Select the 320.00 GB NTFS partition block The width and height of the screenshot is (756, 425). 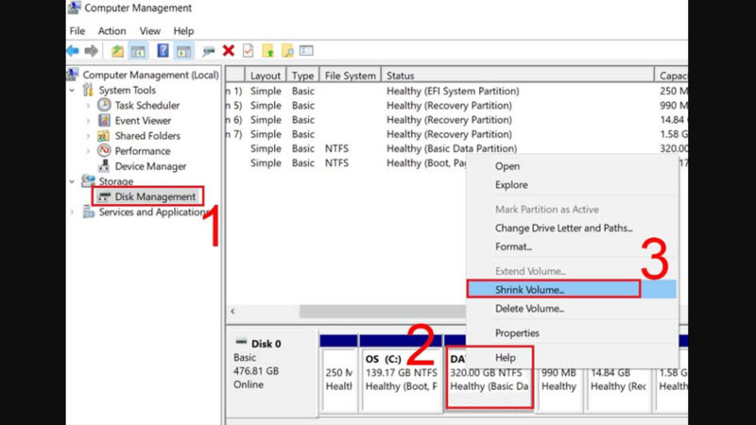(x=490, y=377)
